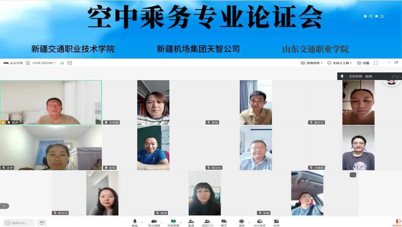Click 结束会议 end meeting button

(397, 222)
